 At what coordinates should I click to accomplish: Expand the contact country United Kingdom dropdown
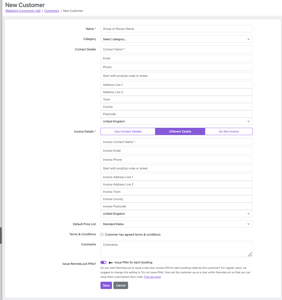[x=176, y=121]
